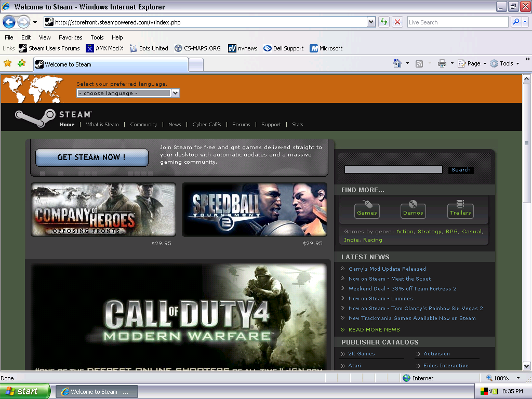Open the Support nav link
Image resolution: width=532 pixels, height=399 pixels.
271,125
